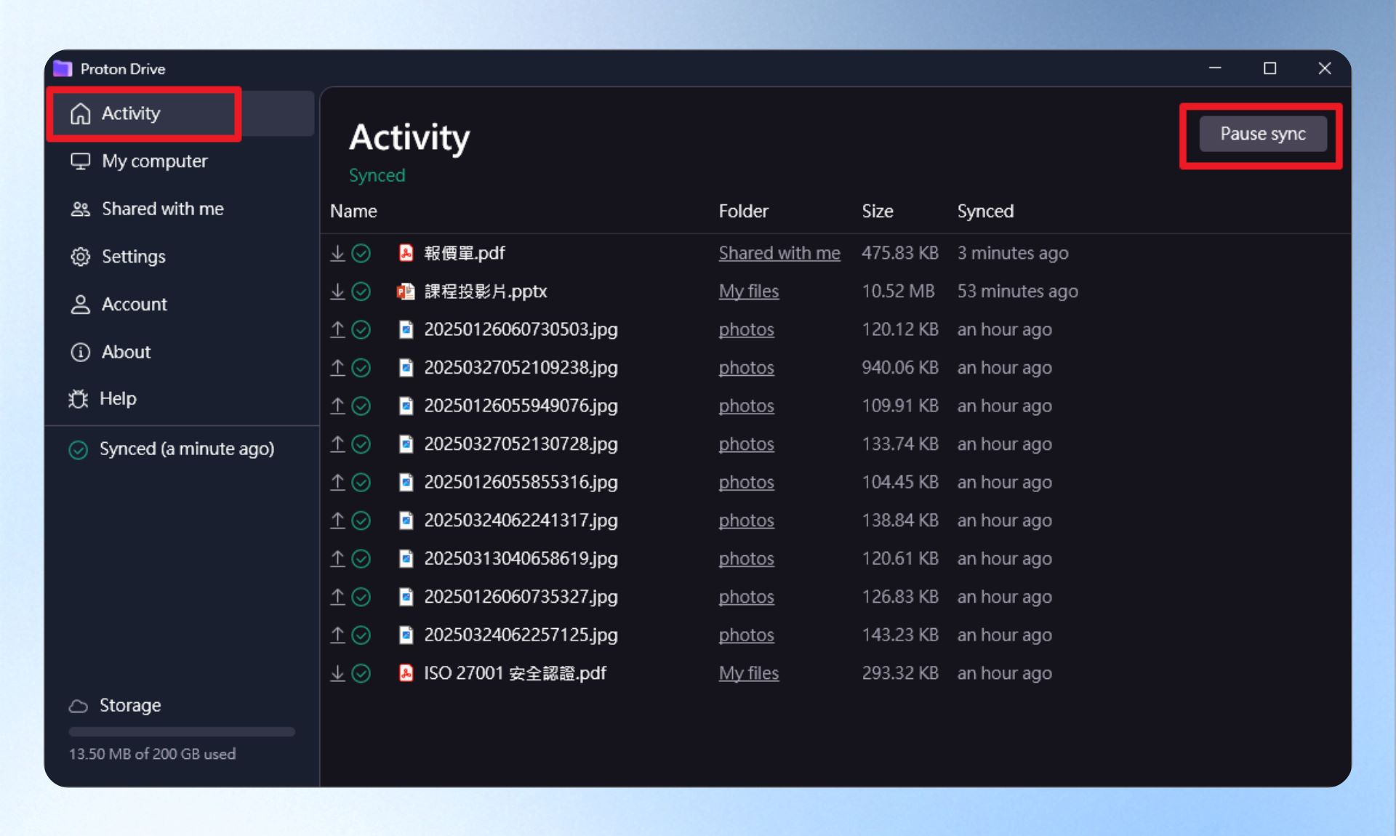1396x836 pixels.
Task: Select the 20250324062257125.jpg file row
Action: pyautogui.click(x=835, y=635)
